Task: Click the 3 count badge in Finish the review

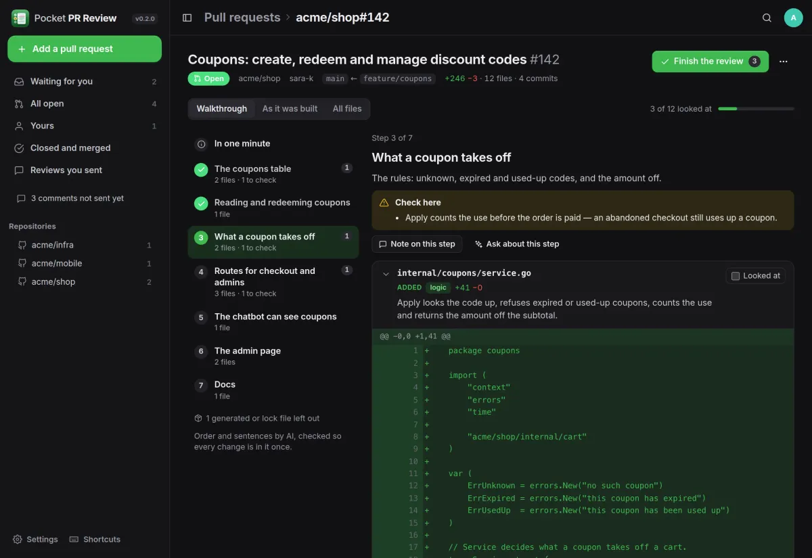Action: [x=754, y=61]
